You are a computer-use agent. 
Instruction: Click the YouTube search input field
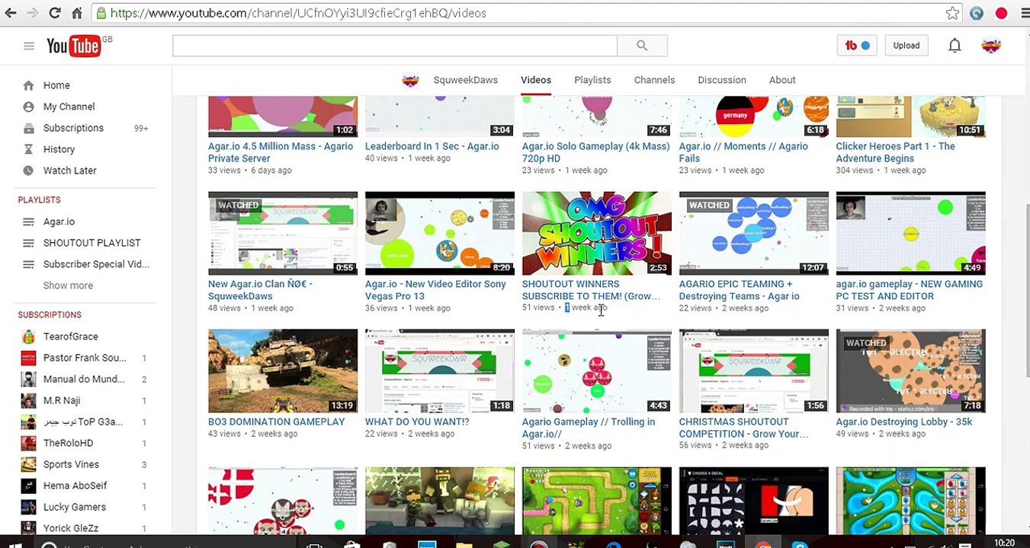[x=395, y=46]
